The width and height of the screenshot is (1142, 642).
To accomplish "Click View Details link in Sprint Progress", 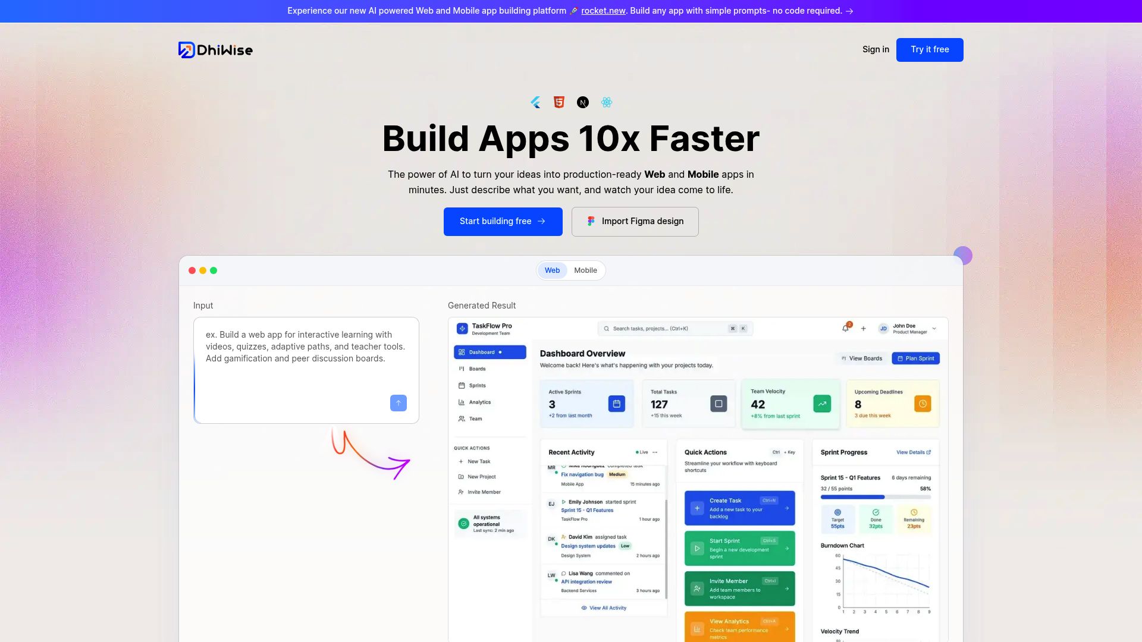I will point(914,452).
